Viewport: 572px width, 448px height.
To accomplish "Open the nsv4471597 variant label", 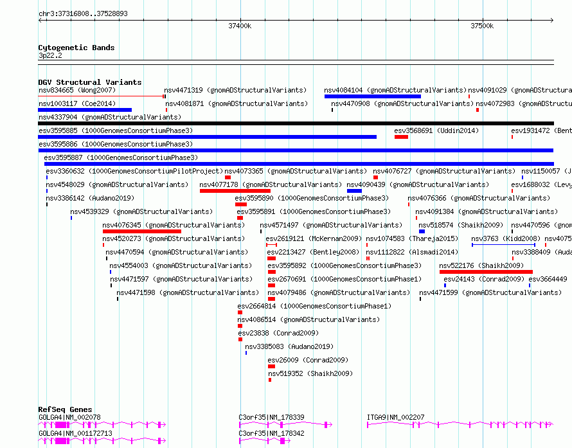I will tap(181, 279).
